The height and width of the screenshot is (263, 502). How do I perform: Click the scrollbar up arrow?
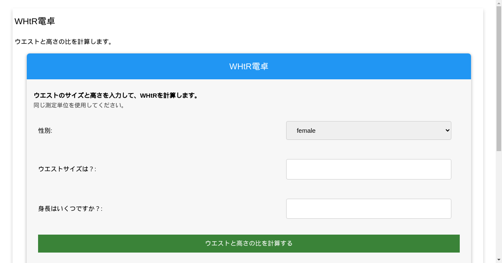point(499,3)
